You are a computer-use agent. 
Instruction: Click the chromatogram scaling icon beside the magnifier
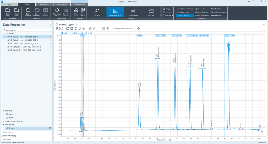(x=61, y=28)
